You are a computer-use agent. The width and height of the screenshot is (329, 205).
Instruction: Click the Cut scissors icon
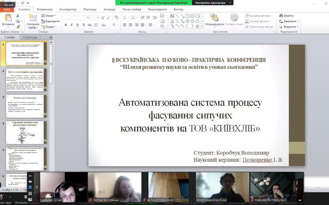(18, 16)
